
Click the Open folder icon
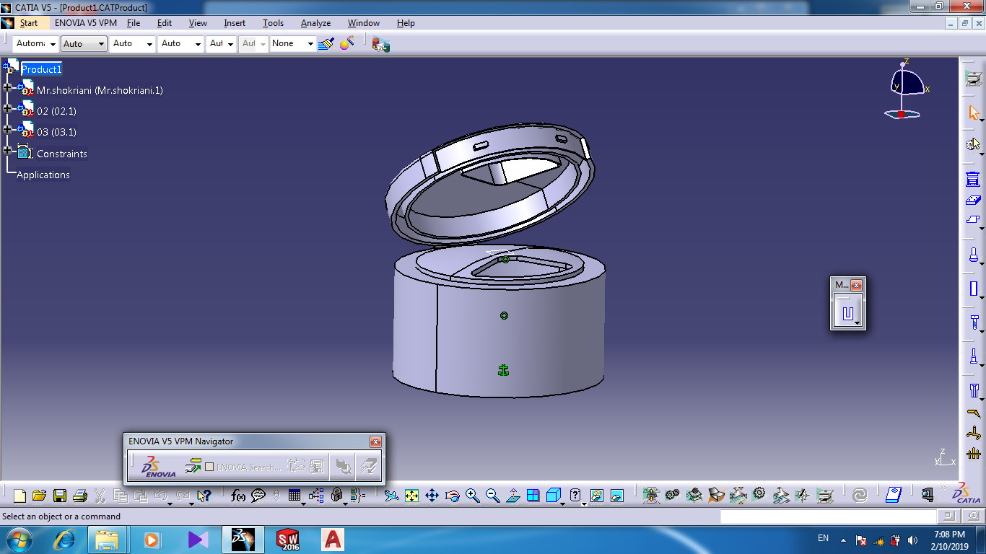(40, 496)
